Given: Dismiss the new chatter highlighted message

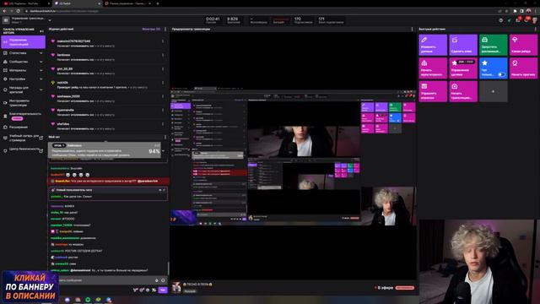Looking at the screenshot, I should (164, 190).
